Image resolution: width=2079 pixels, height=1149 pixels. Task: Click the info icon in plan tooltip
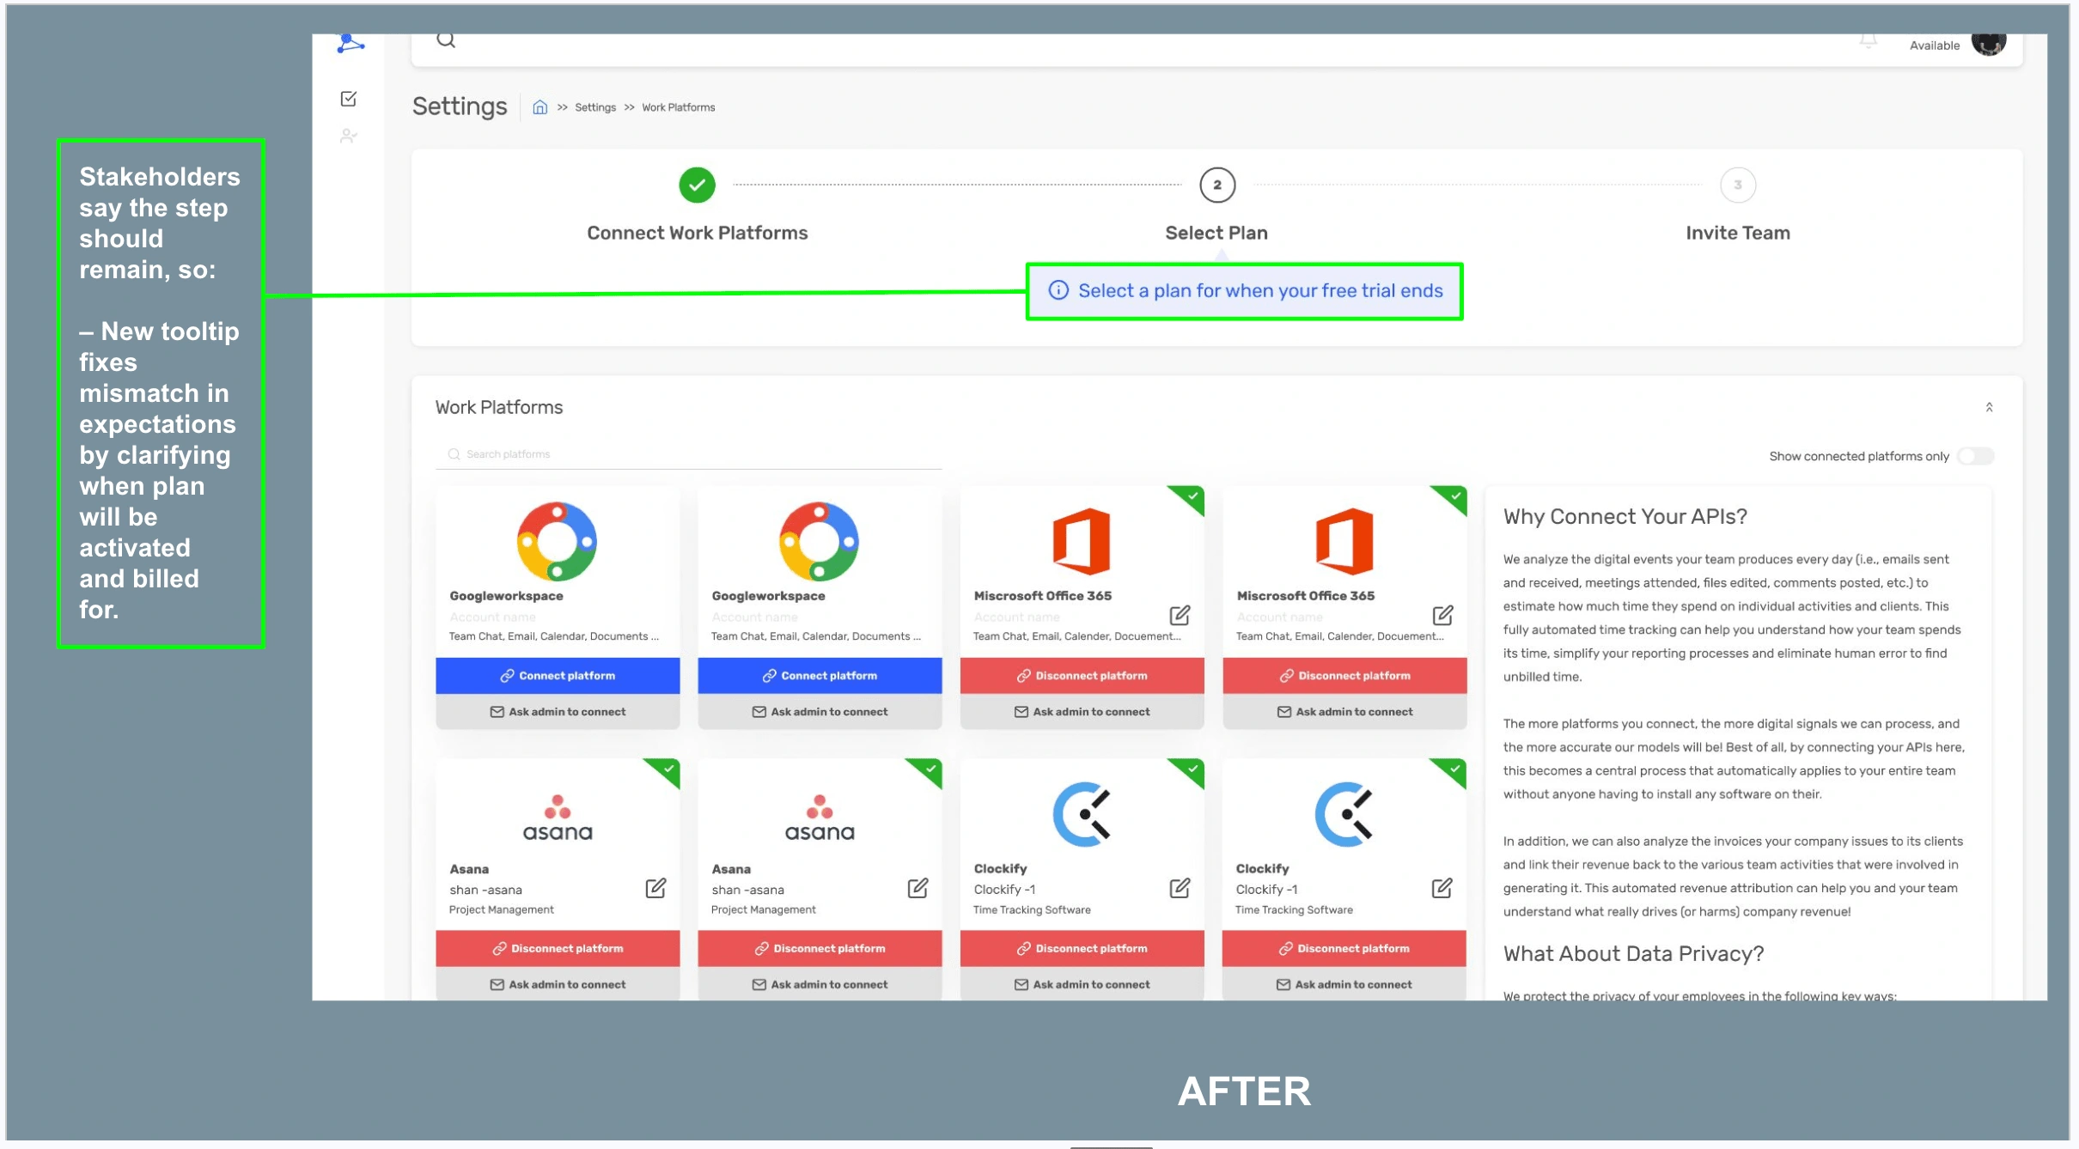pyautogui.click(x=1058, y=290)
